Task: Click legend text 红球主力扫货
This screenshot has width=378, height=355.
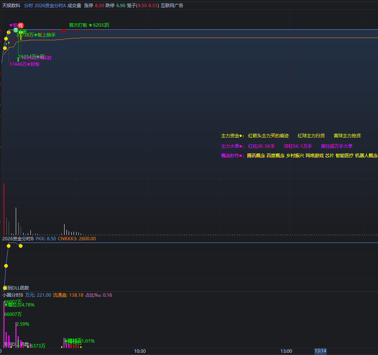Action: click(x=311, y=136)
